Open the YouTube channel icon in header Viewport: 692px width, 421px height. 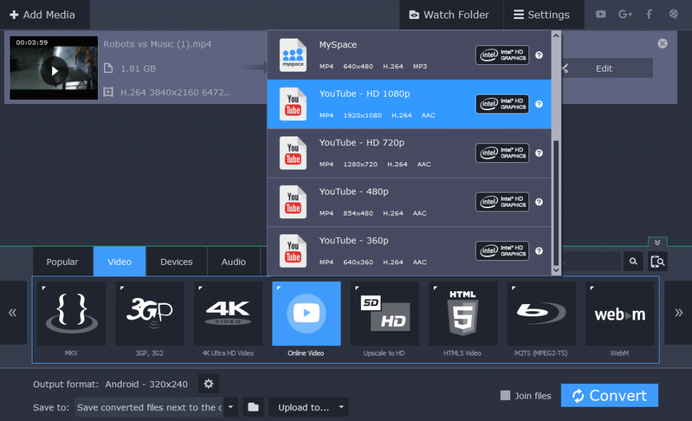[601, 14]
